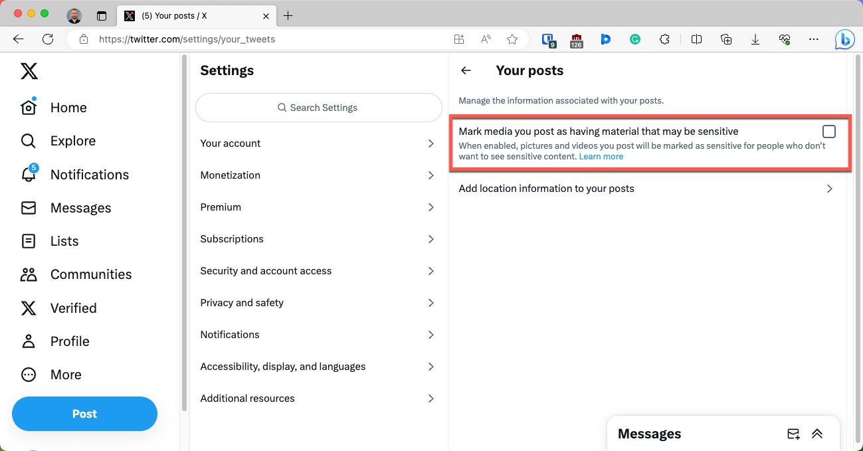The image size is (863, 451).
Task: Click the Lists icon in sidebar
Action: click(28, 240)
